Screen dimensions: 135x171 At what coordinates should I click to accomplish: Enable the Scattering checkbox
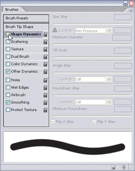coord(8,42)
